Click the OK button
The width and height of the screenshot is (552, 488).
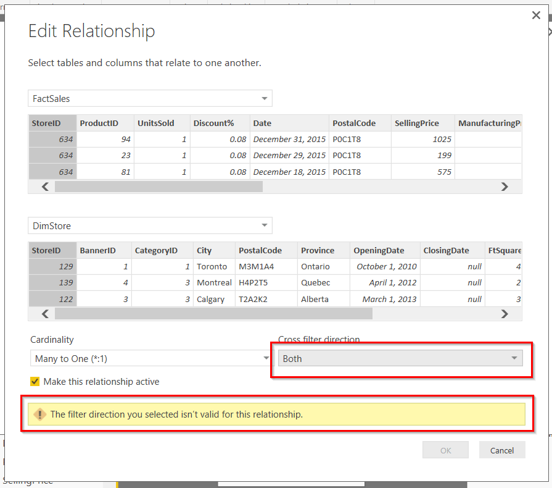pyautogui.click(x=445, y=450)
